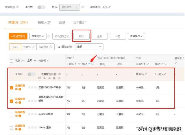185x135 pixels.
Task: Sort 质量分 by the 计算机 arrow
Action: pos(76,64)
